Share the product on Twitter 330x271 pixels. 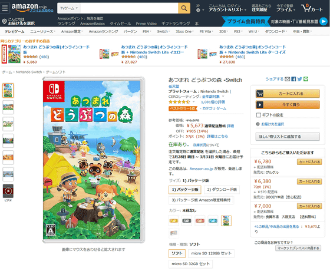300,79
